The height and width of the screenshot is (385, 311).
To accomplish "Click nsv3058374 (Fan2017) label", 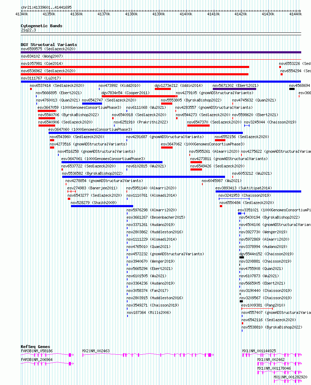I will [x=147, y=291].
